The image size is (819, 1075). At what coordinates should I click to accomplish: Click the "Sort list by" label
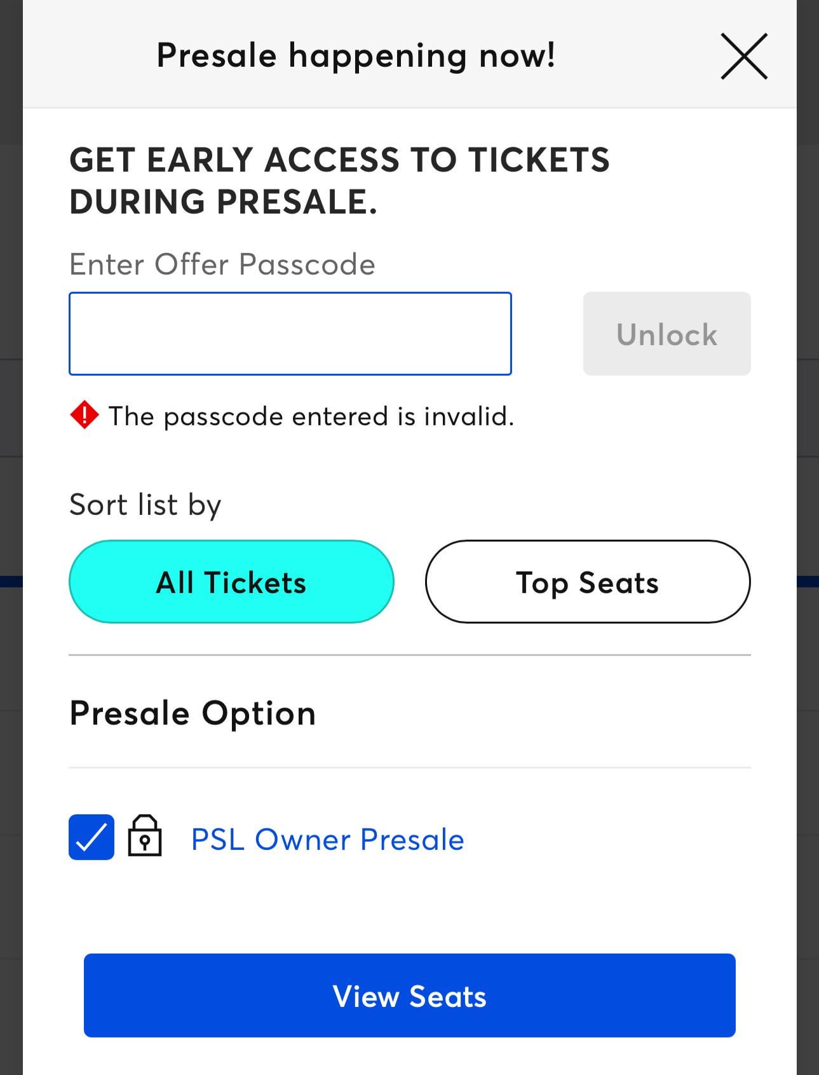145,505
